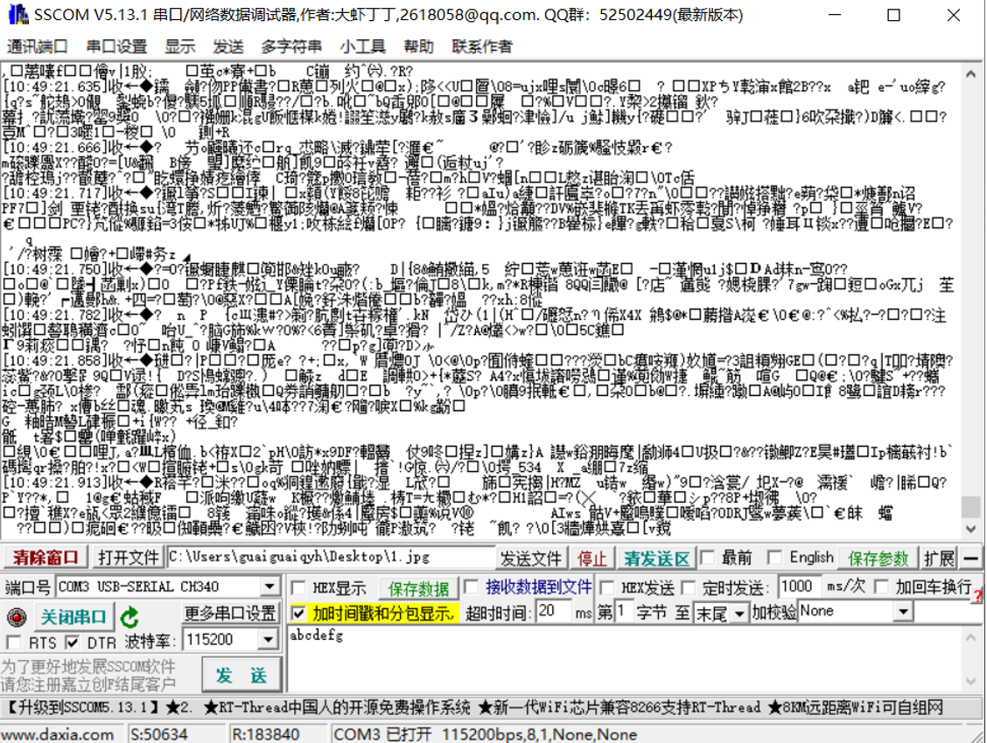Screen dimensions: 987x743
Task: Click the 第 1 字节 start field
Action: coord(622,611)
